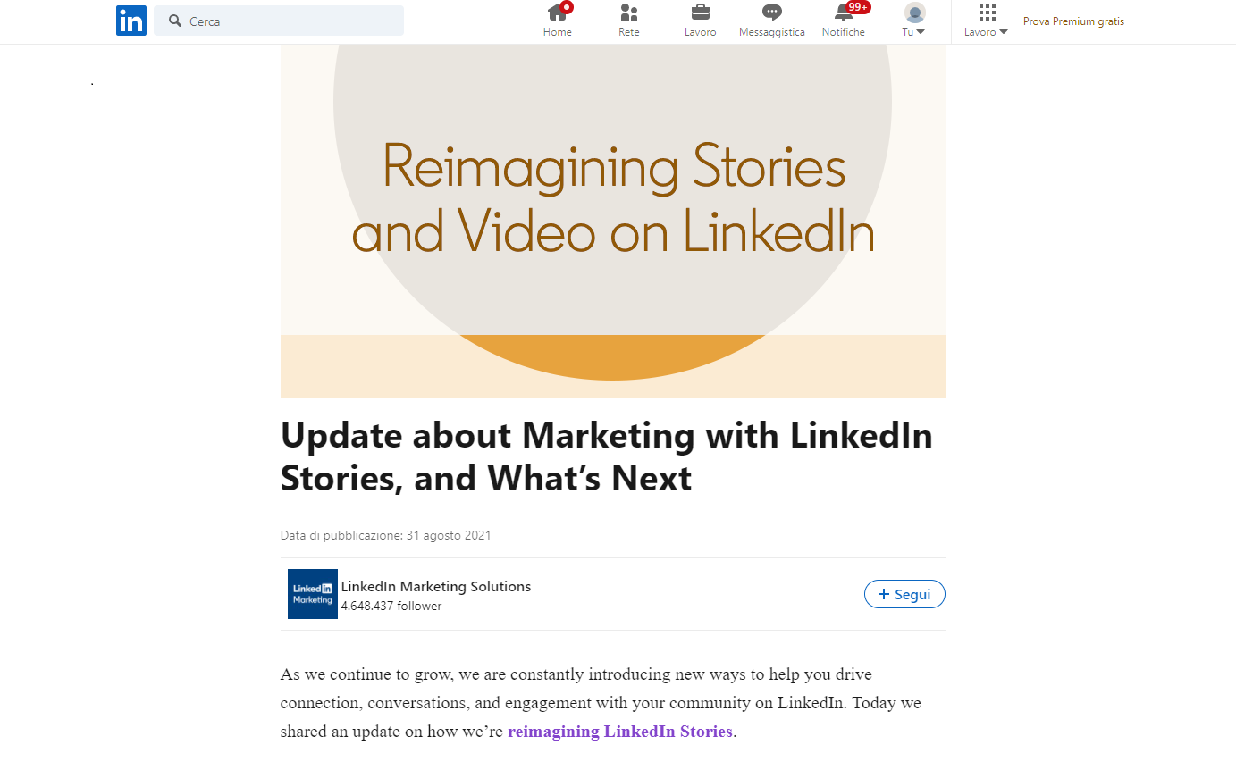Click the 4.648.437 follower text
Viewport: 1236px width, 770px height.
click(x=391, y=606)
